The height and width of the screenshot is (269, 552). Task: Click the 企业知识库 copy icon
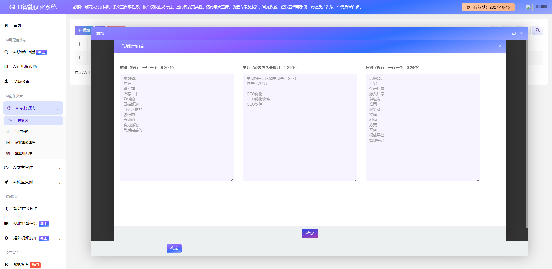tap(8, 153)
